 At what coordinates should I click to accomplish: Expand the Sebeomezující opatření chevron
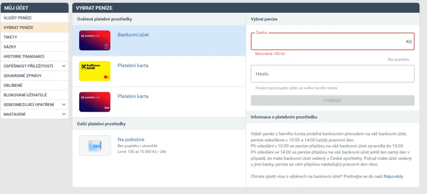click(64, 104)
